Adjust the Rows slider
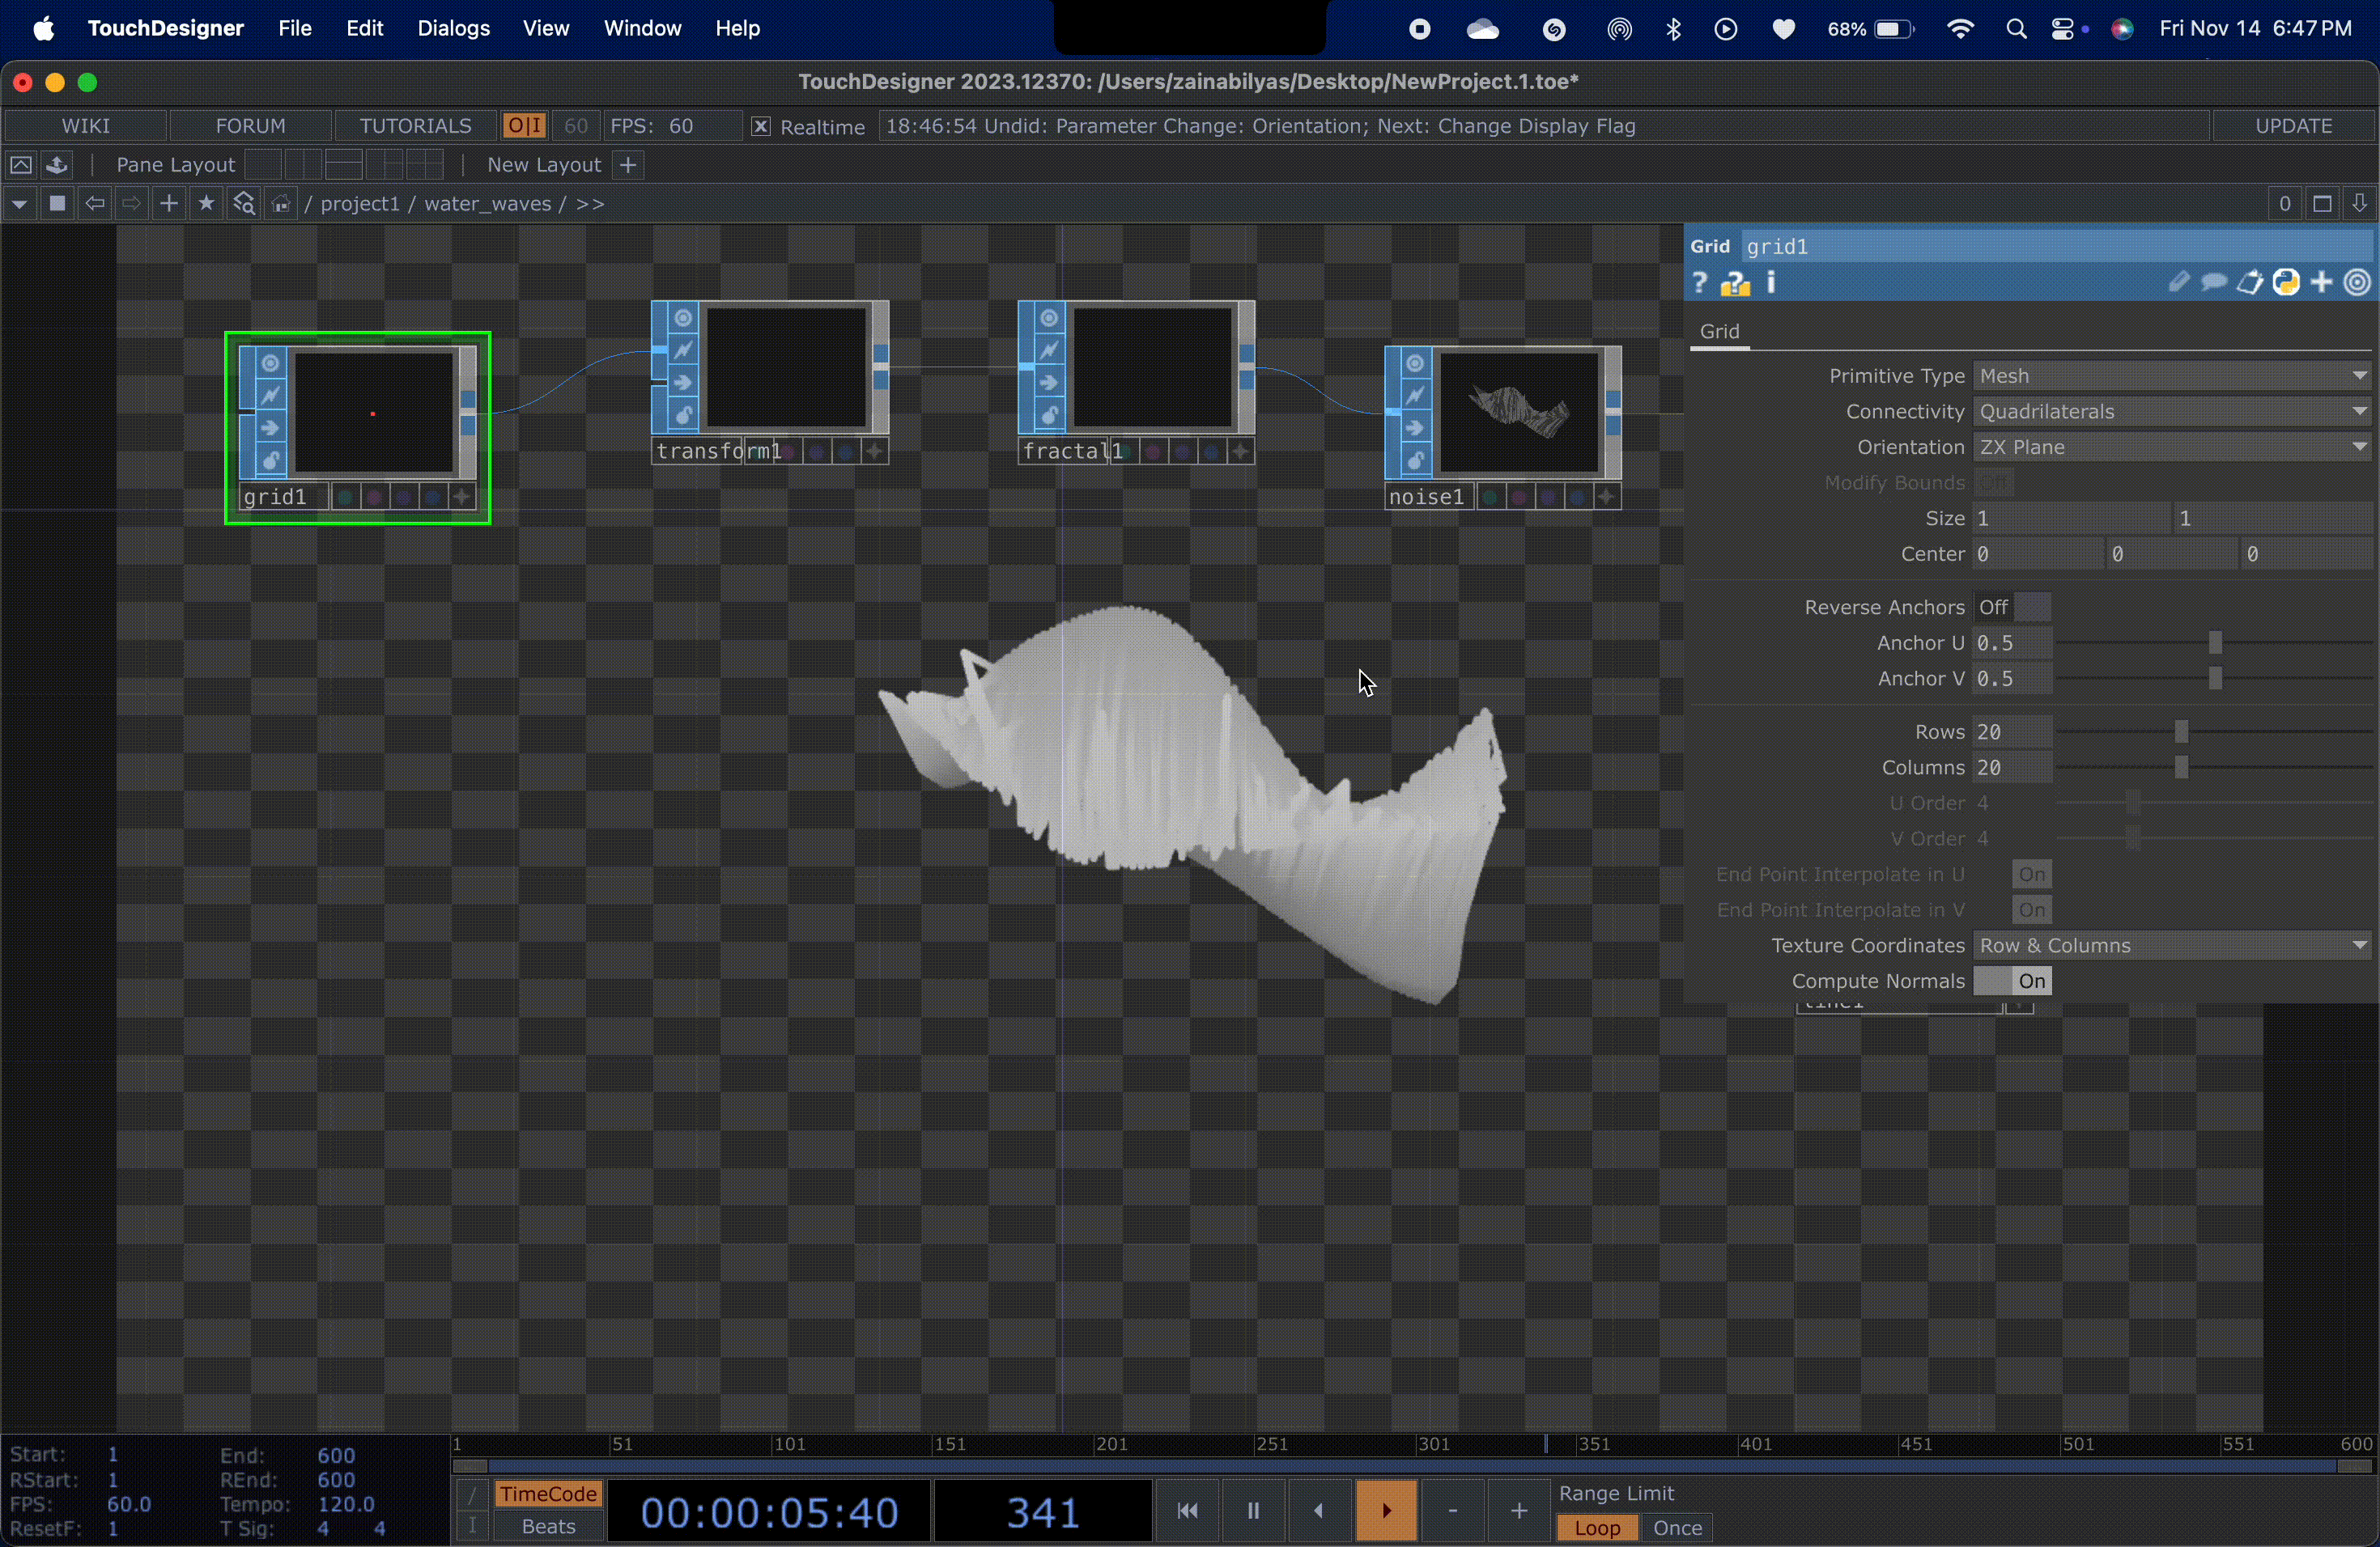 (2181, 731)
